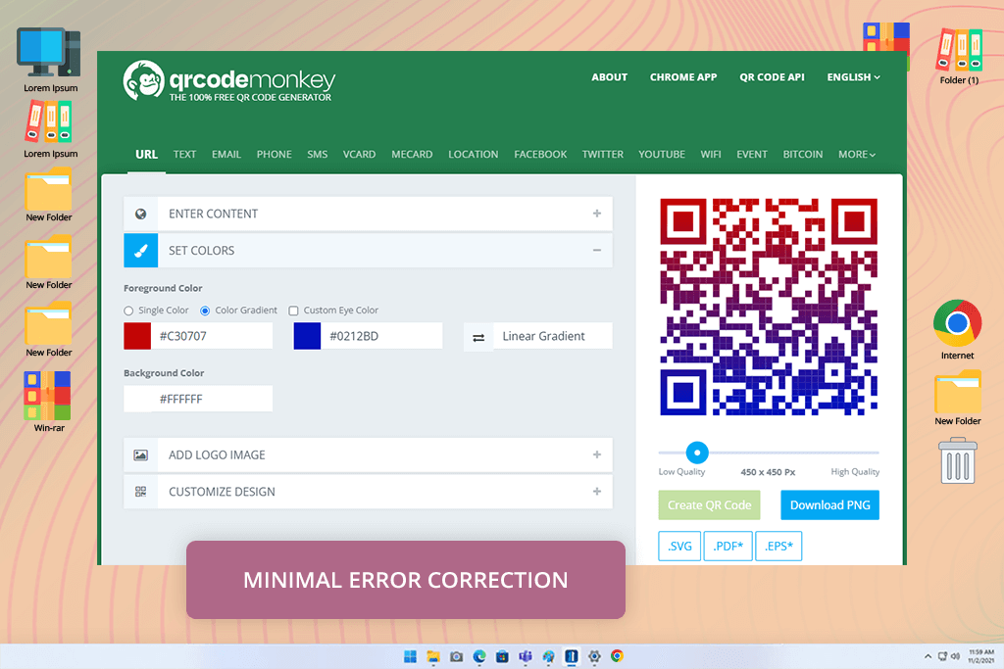Show hidden icons in system tray
Screen dimensions: 1004x669
928,656
